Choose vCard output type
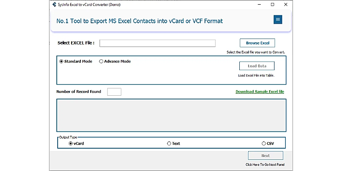Viewport: 342px width, 171px height. pyautogui.click(x=76, y=144)
